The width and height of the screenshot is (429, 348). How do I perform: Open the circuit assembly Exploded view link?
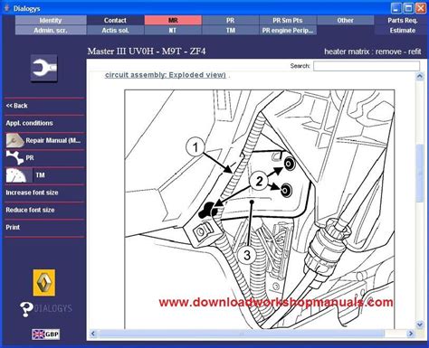(166, 75)
